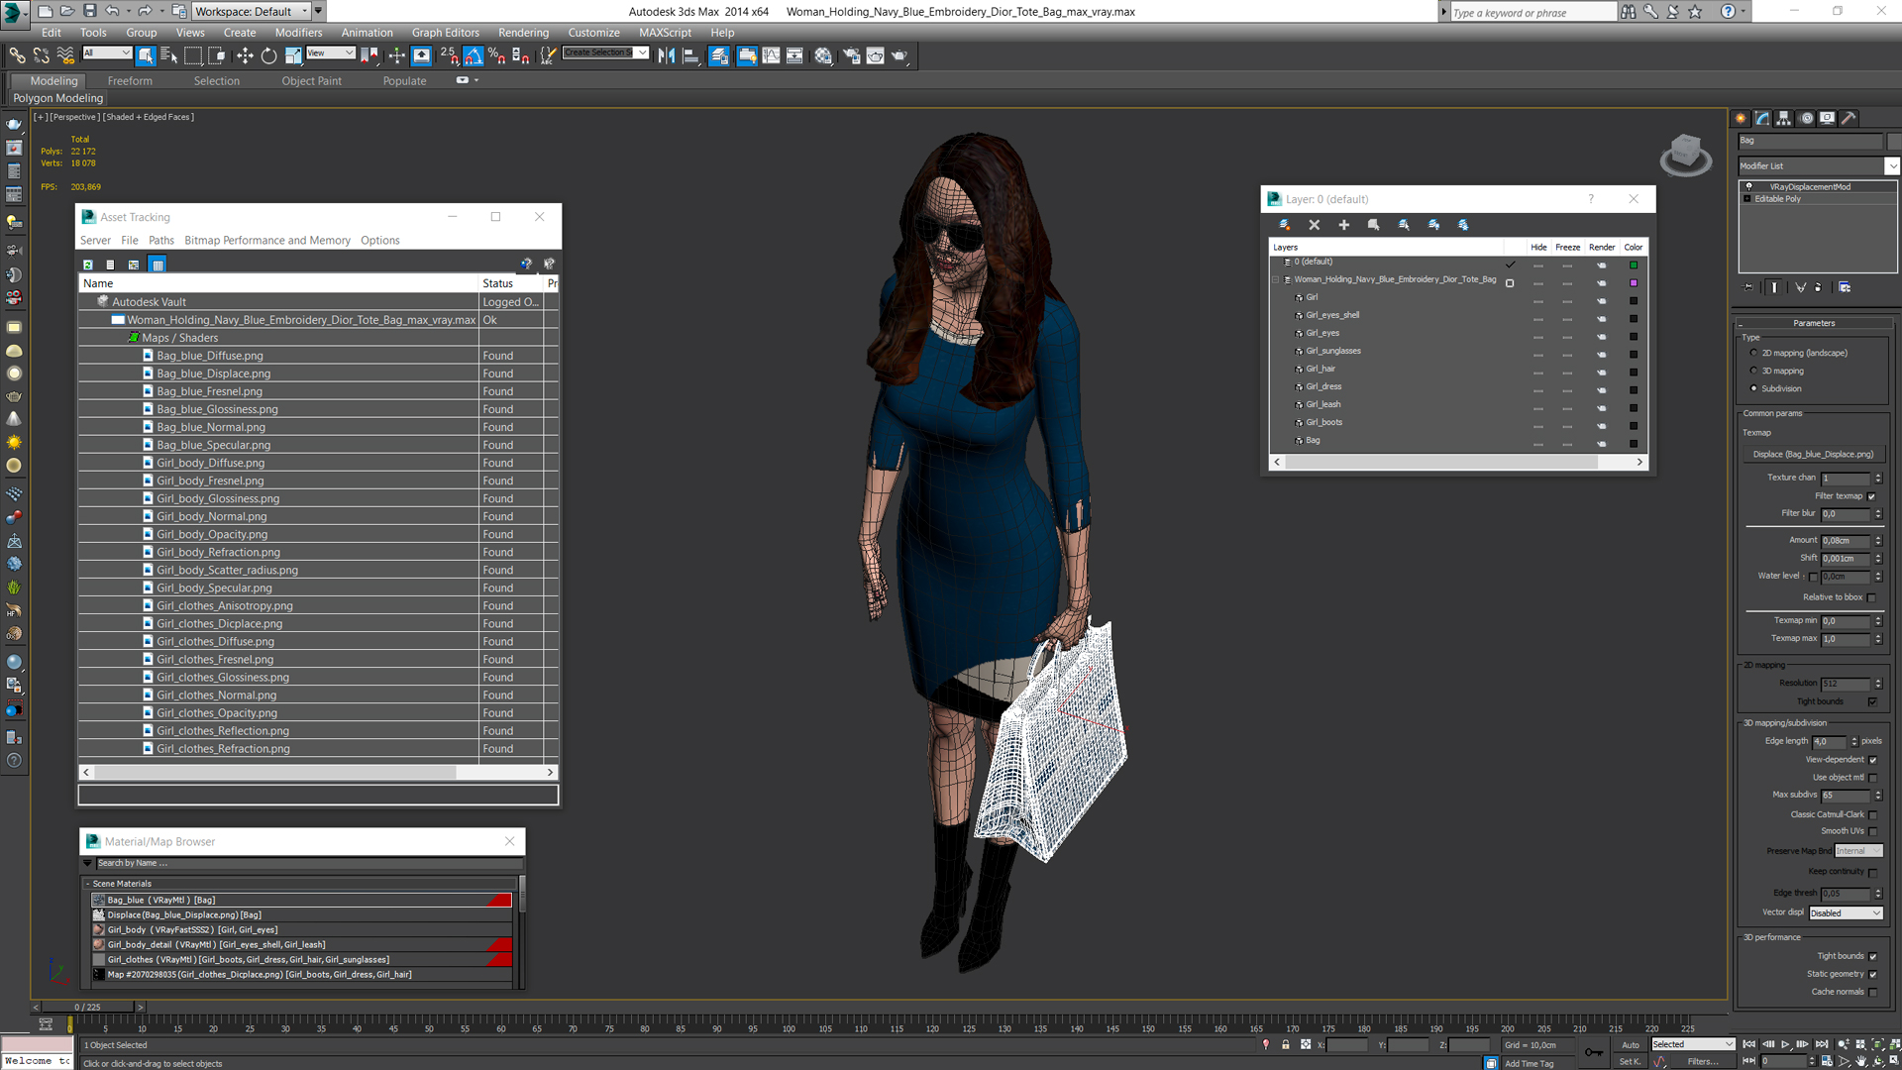This screenshot has width=1902, height=1070.
Task: Click the green color swatch of layer 0
Action: (x=1634, y=266)
